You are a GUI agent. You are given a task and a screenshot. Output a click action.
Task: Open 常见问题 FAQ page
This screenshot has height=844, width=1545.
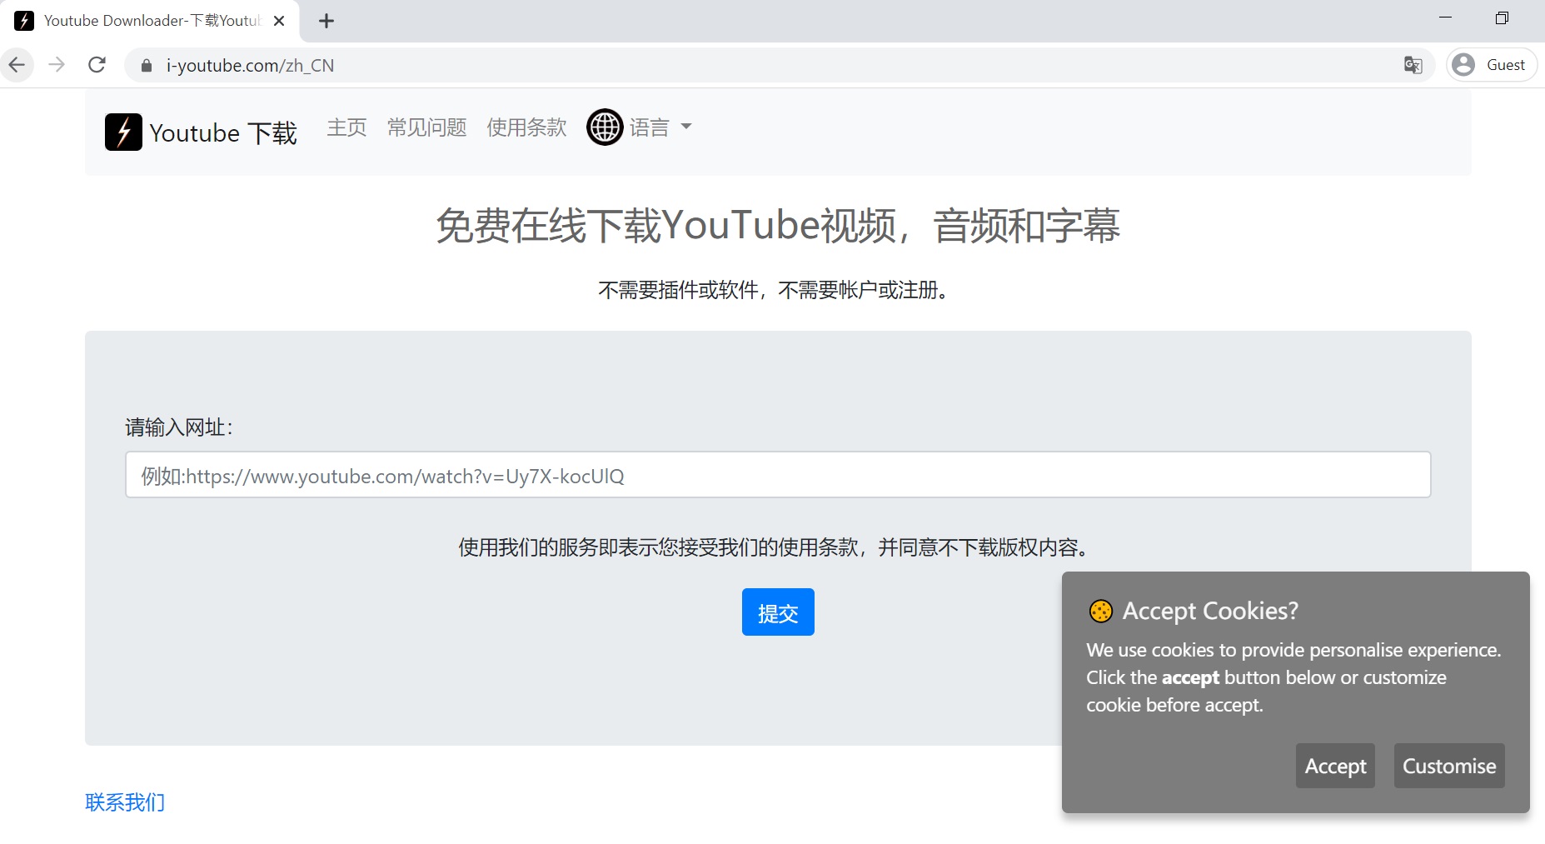click(x=426, y=127)
